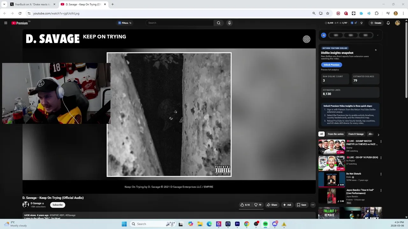Open the YouTube hamburger guide menu
408x229 pixels.
pos(6,23)
